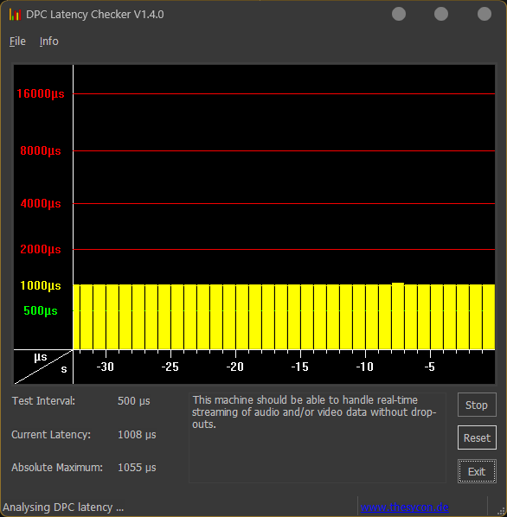Click the 1000µs yellow axis label
The width and height of the screenshot is (507, 517).
coord(41,285)
